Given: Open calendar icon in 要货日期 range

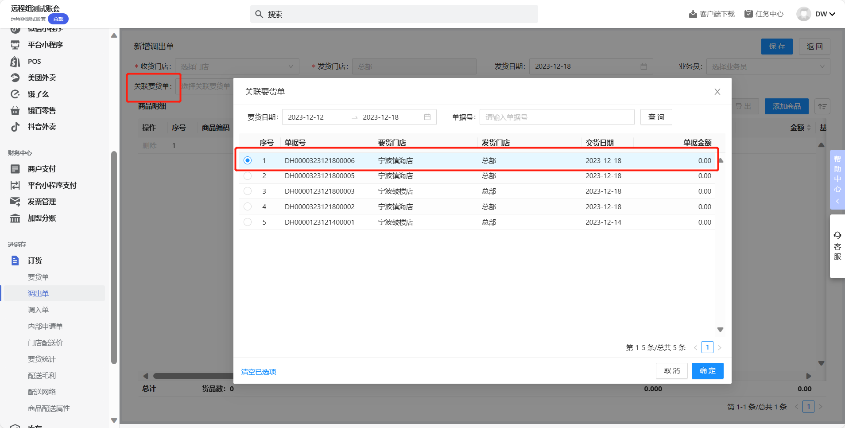Looking at the screenshot, I should [x=427, y=117].
